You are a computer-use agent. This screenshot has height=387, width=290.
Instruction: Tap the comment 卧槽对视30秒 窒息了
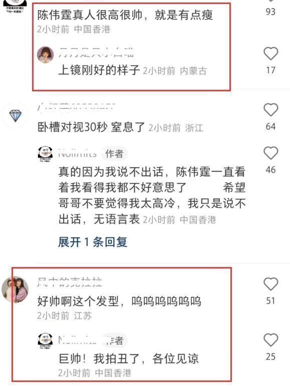[91, 127]
